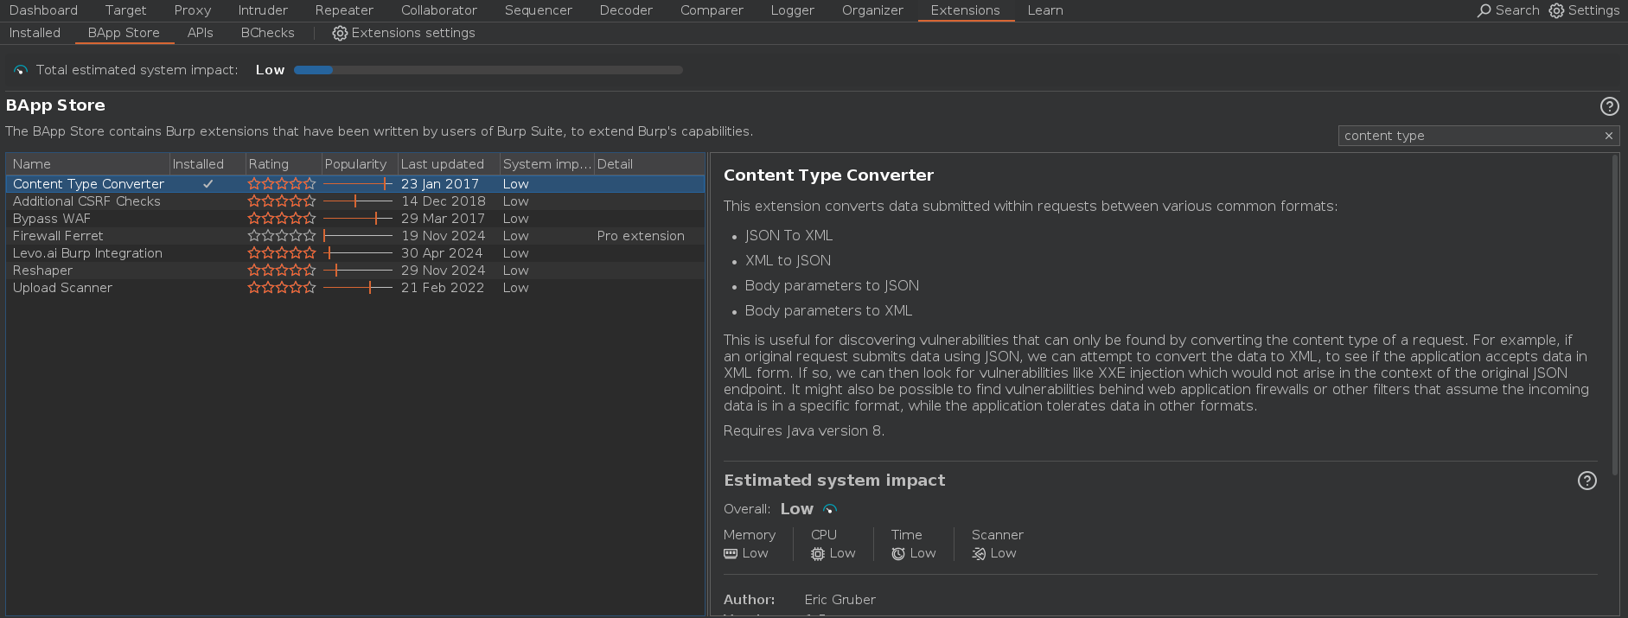Image resolution: width=1628 pixels, height=618 pixels.
Task: Click the star rating of Upload Scanner
Action: coord(282,288)
